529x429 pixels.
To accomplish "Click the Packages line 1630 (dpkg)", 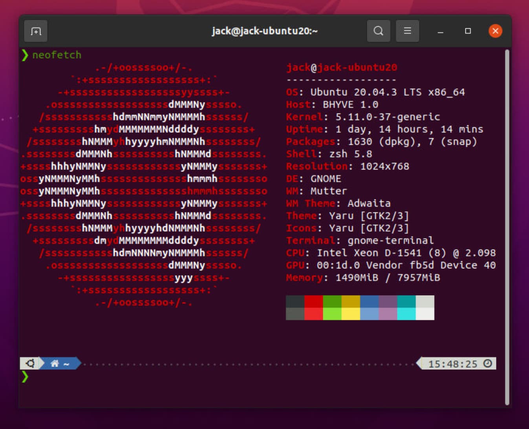I will [382, 142].
